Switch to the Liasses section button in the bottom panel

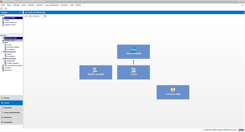point(11,103)
